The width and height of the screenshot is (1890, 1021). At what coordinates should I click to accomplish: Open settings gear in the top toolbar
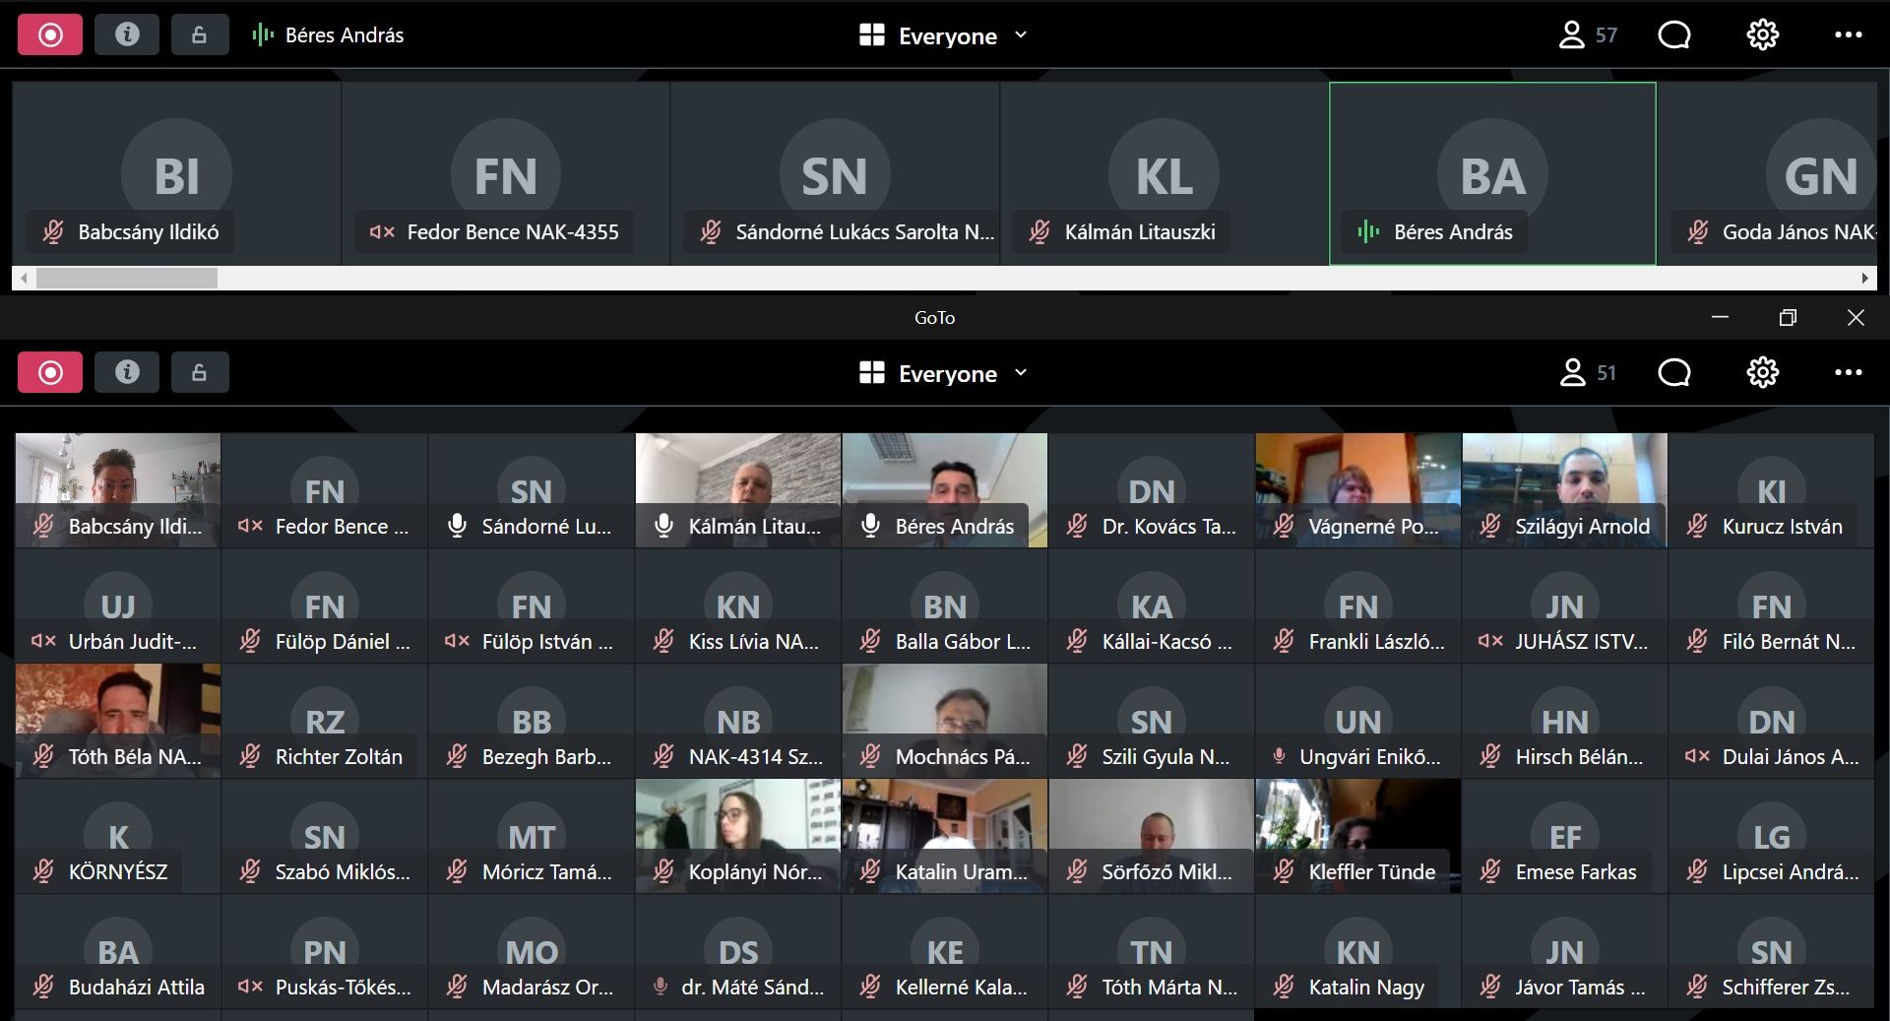[1762, 35]
